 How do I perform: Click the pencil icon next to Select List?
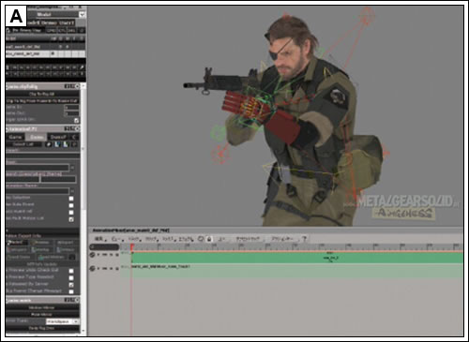(x=49, y=144)
